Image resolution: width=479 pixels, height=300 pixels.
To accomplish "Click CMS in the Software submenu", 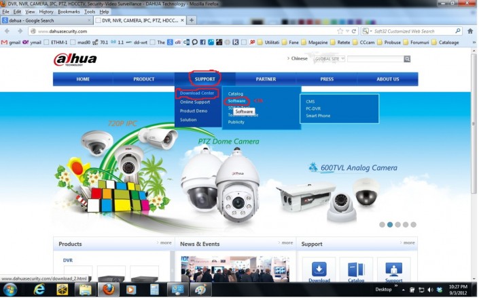I will 311,101.
